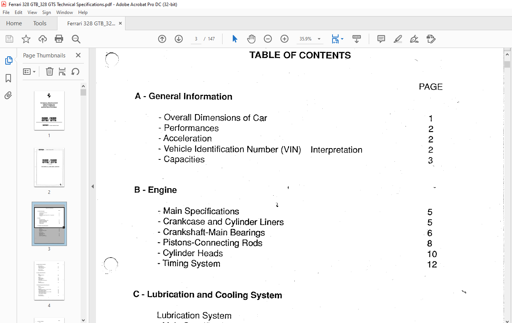
Task: Open the zoom level 35.9% dropdown
Action: pyautogui.click(x=319, y=39)
